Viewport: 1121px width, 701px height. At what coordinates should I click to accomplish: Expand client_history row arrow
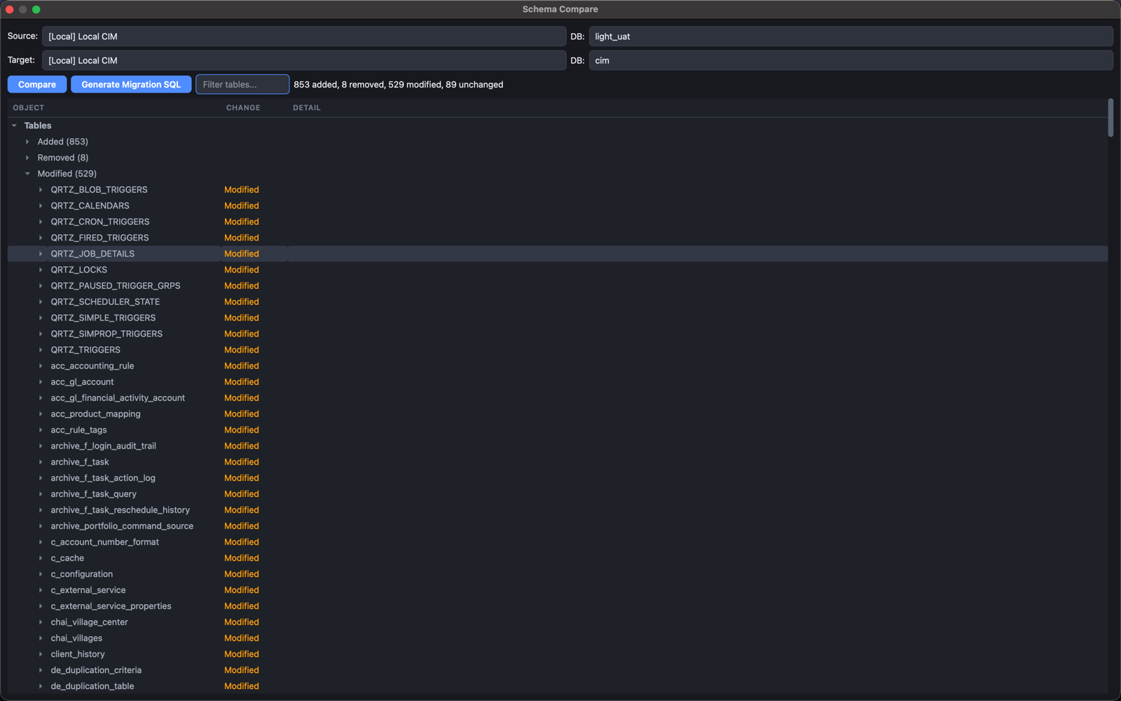click(x=41, y=654)
